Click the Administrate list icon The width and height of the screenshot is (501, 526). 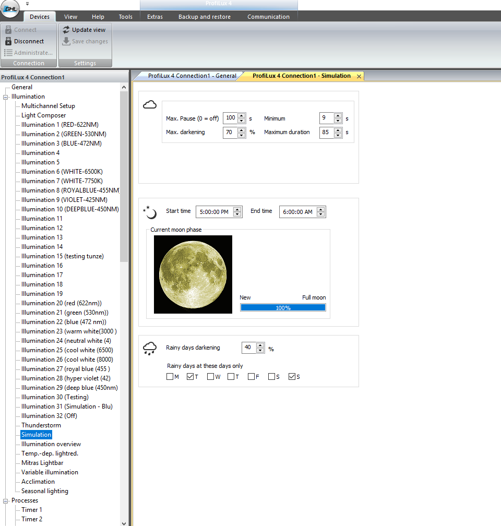pyautogui.click(x=8, y=53)
